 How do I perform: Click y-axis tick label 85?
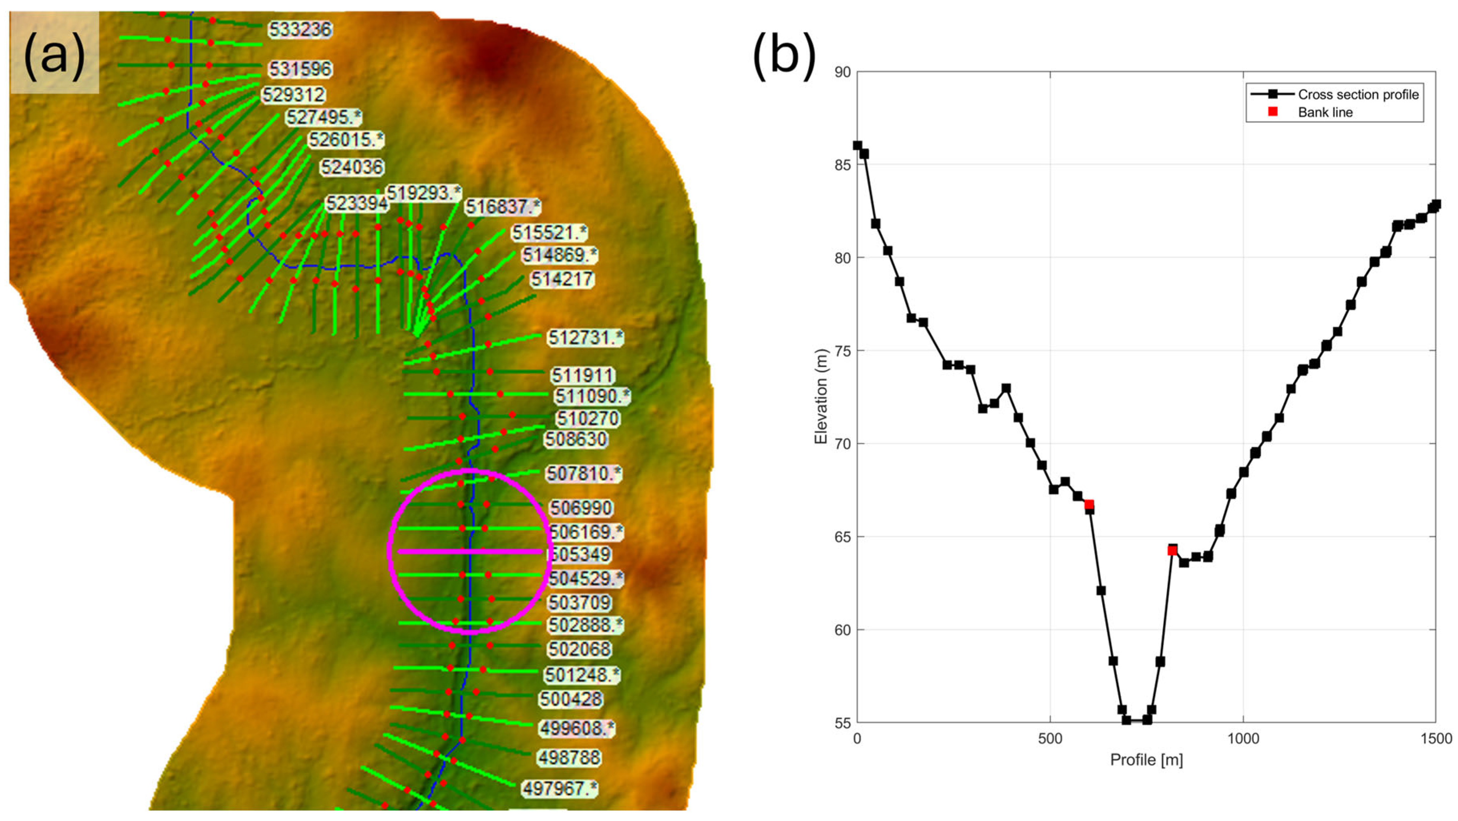tap(843, 165)
